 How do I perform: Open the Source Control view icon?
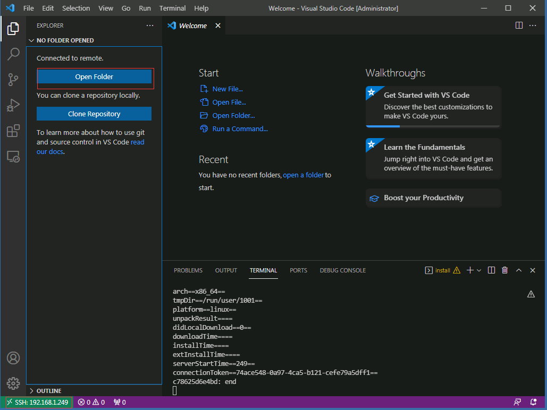click(x=13, y=80)
